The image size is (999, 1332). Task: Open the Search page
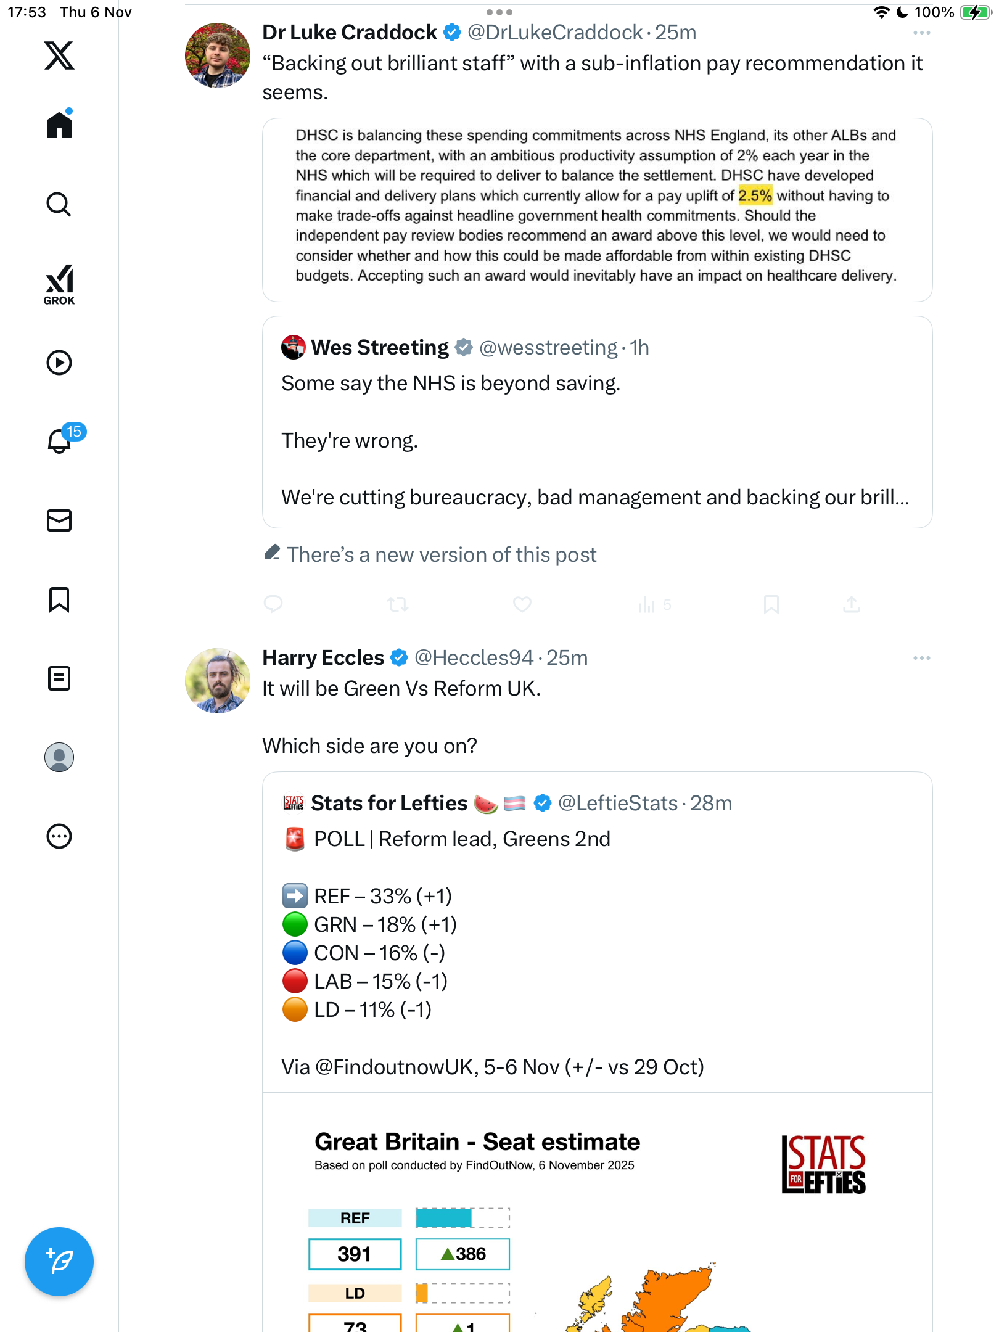click(x=59, y=205)
